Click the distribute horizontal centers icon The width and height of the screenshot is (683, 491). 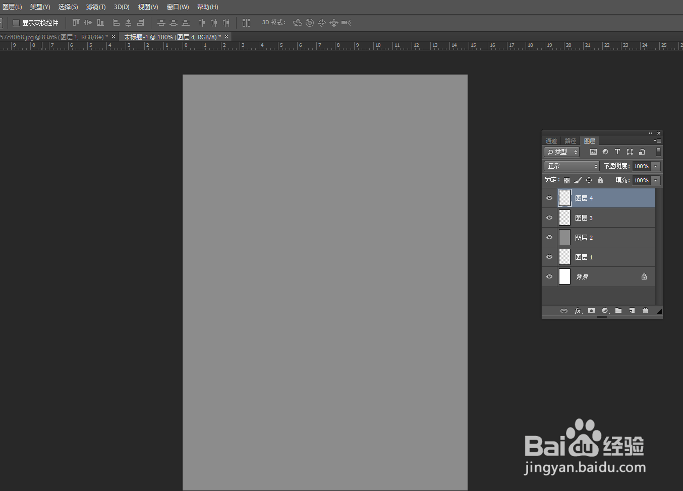(x=214, y=23)
